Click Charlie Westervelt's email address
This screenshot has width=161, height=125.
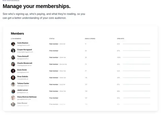24,65
